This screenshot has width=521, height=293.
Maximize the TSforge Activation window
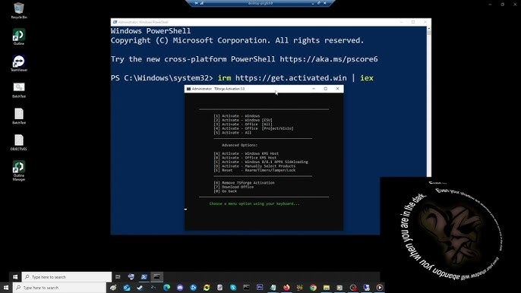tap(326, 89)
